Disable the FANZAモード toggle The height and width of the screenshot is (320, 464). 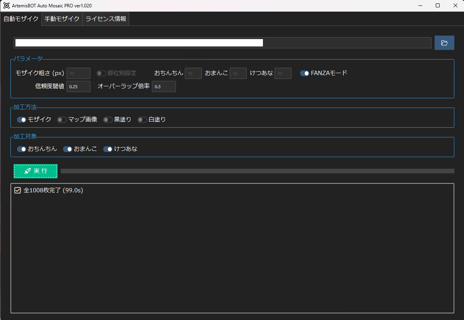point(305,73)
